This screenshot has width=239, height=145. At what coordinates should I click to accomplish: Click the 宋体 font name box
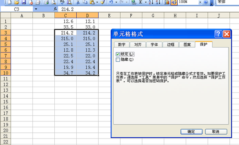coord(228,2)
